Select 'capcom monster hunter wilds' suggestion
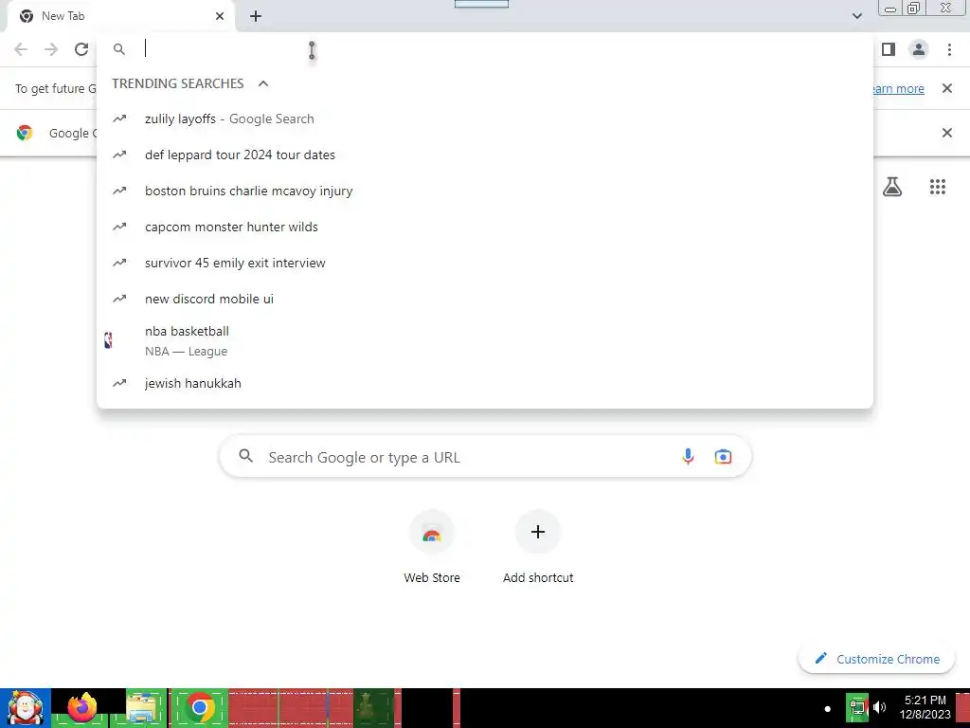This screenshot has width=970, height=728. click(x=485, y=227)
